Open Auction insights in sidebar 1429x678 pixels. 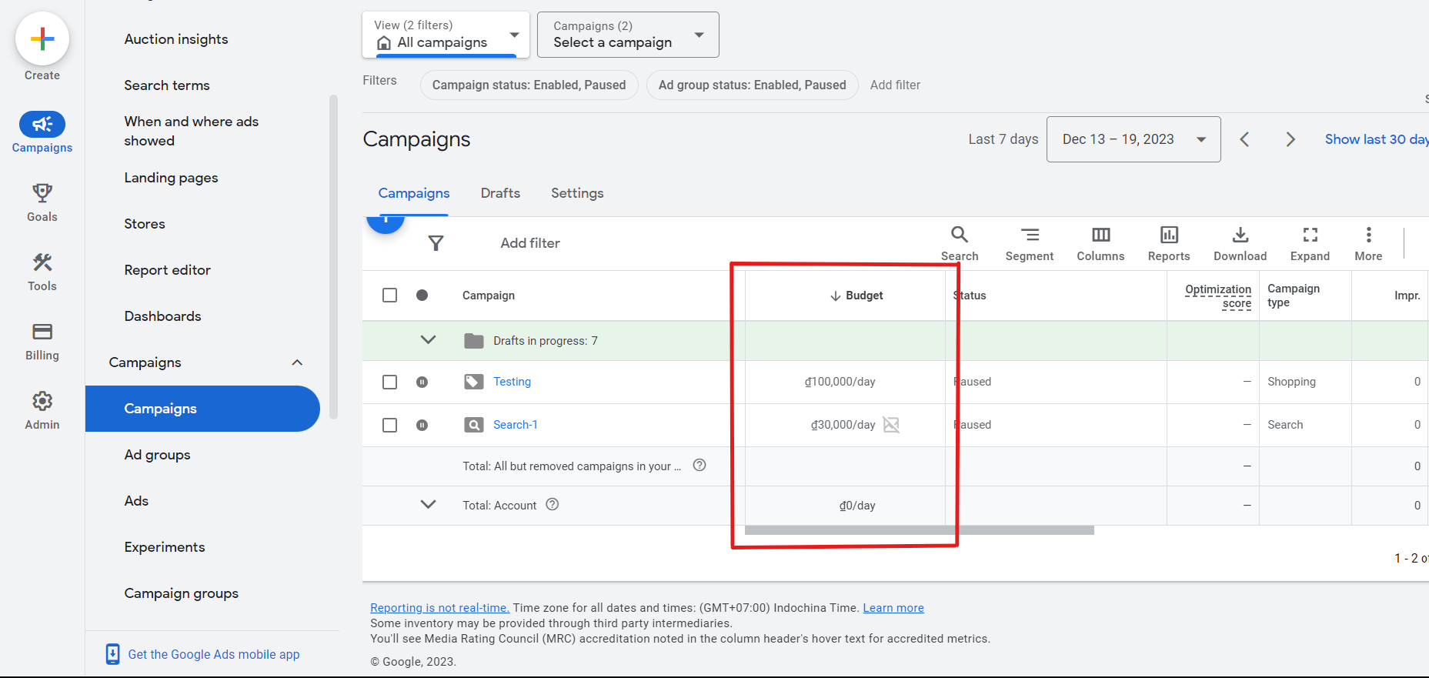click(x=176, y=39)
